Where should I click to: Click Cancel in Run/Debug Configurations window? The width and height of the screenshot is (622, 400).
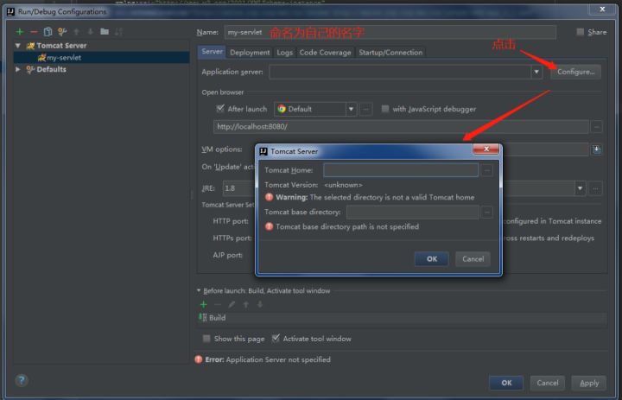click(x=548, y=383)
